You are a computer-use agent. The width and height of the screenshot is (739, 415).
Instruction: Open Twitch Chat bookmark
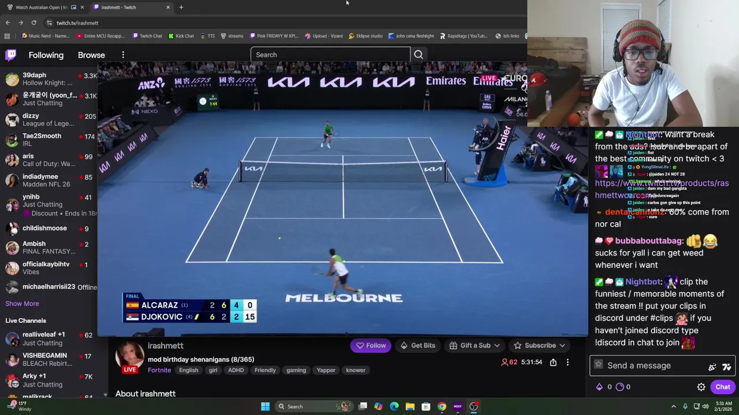point(147,36)
